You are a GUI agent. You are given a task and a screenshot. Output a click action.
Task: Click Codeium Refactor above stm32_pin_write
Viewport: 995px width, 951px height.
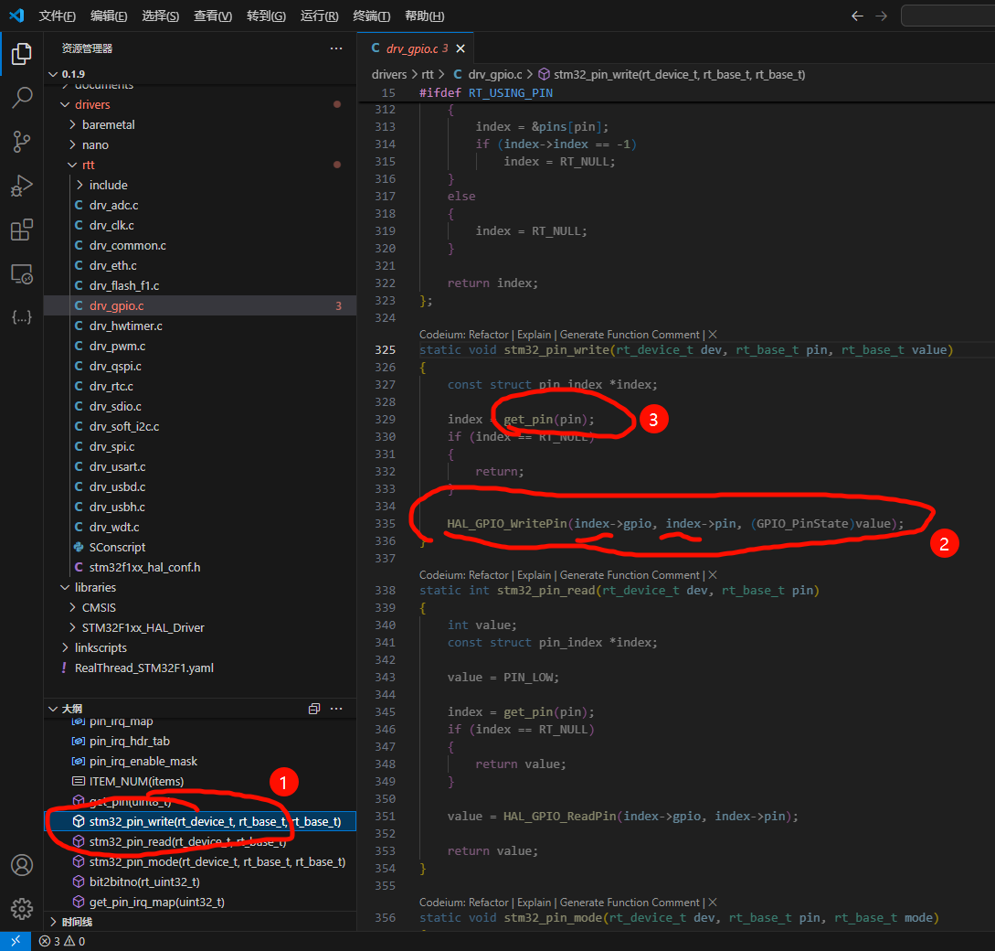(x=489, y=335)
